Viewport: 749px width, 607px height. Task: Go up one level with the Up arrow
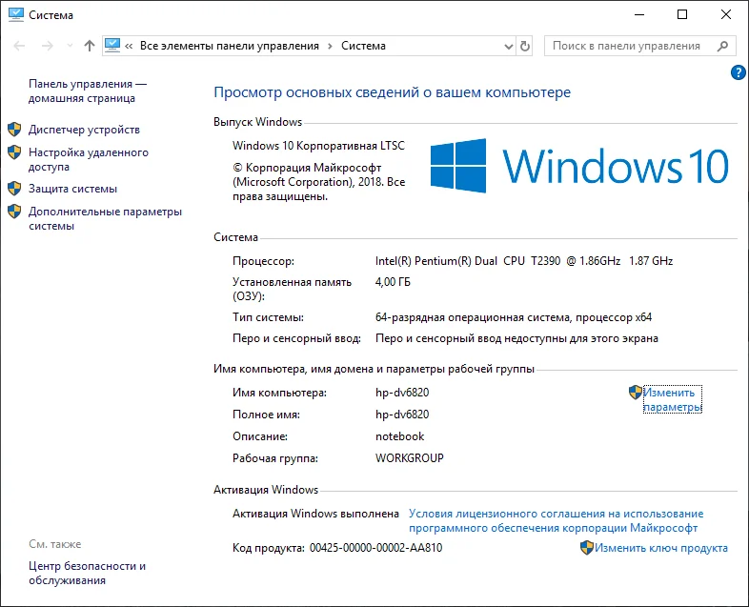click(x=90, y=46)
